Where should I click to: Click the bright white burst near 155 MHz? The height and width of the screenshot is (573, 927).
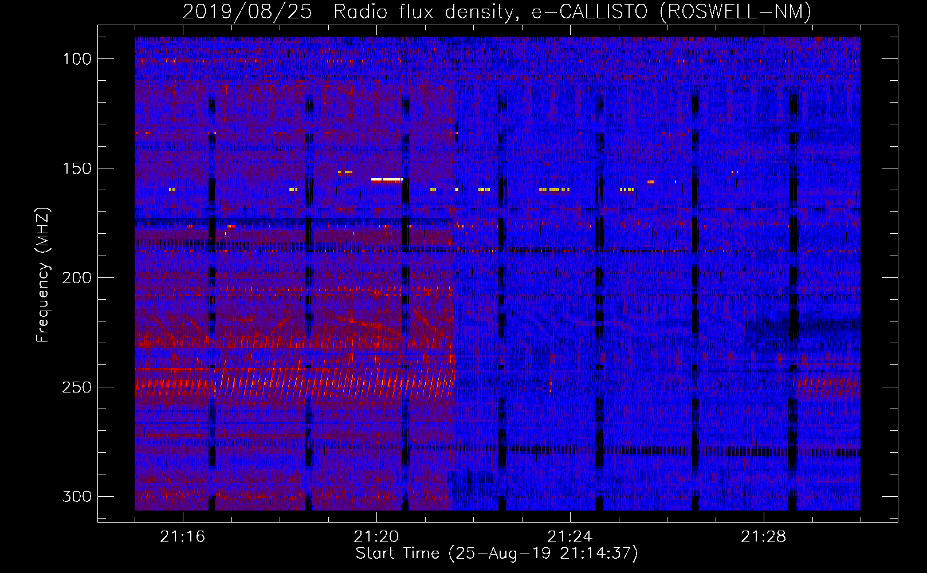387,180
